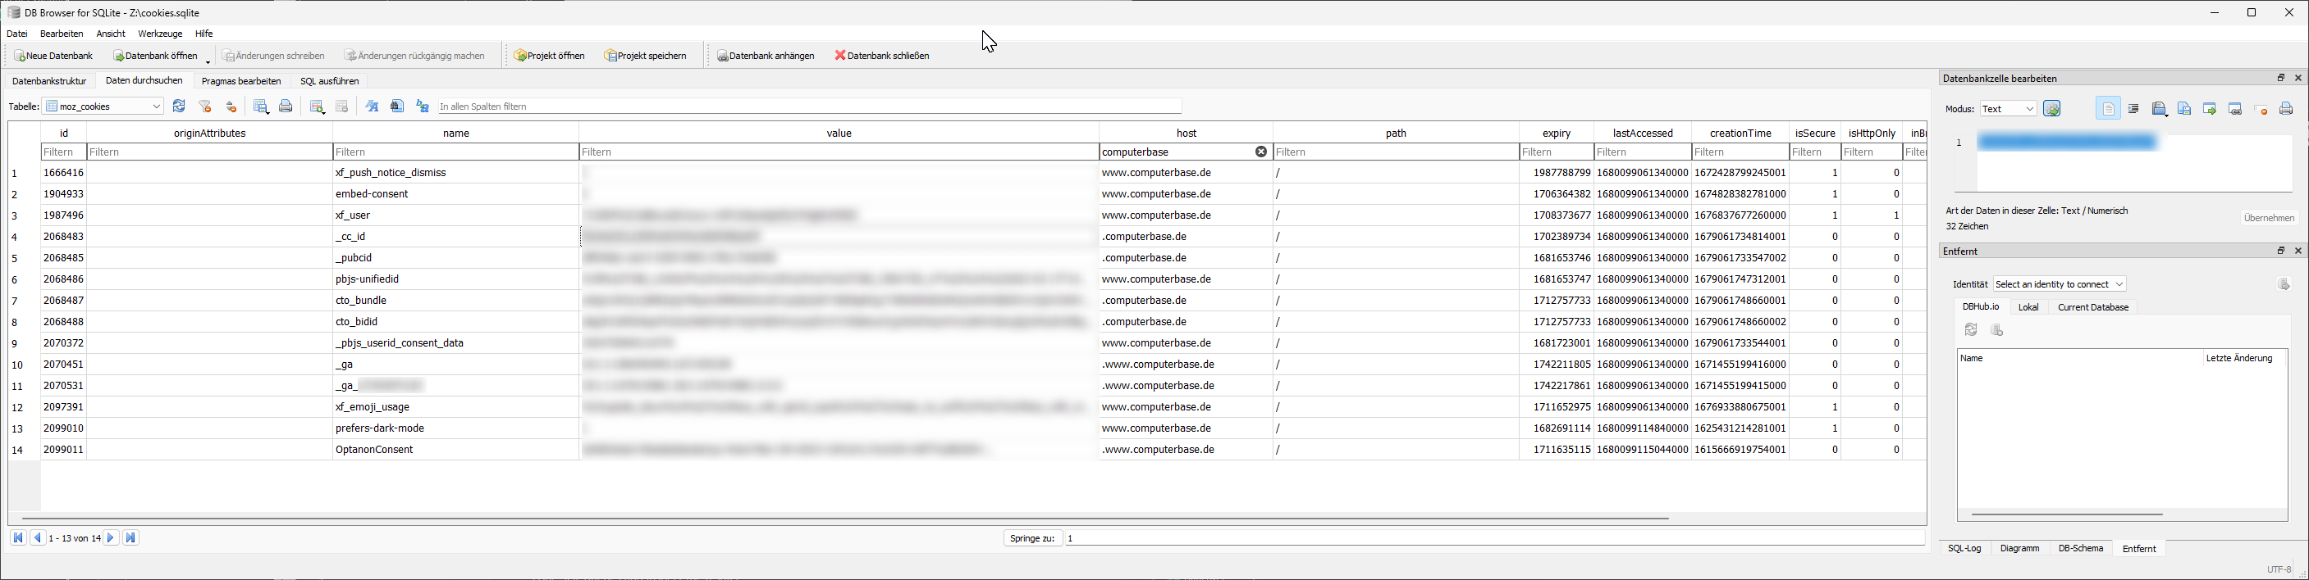Click Datenbank öffnen button
Viewport: 2309px width, 580px height.
coord(155,56)
